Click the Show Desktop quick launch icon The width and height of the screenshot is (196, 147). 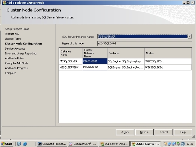[19, 144]
